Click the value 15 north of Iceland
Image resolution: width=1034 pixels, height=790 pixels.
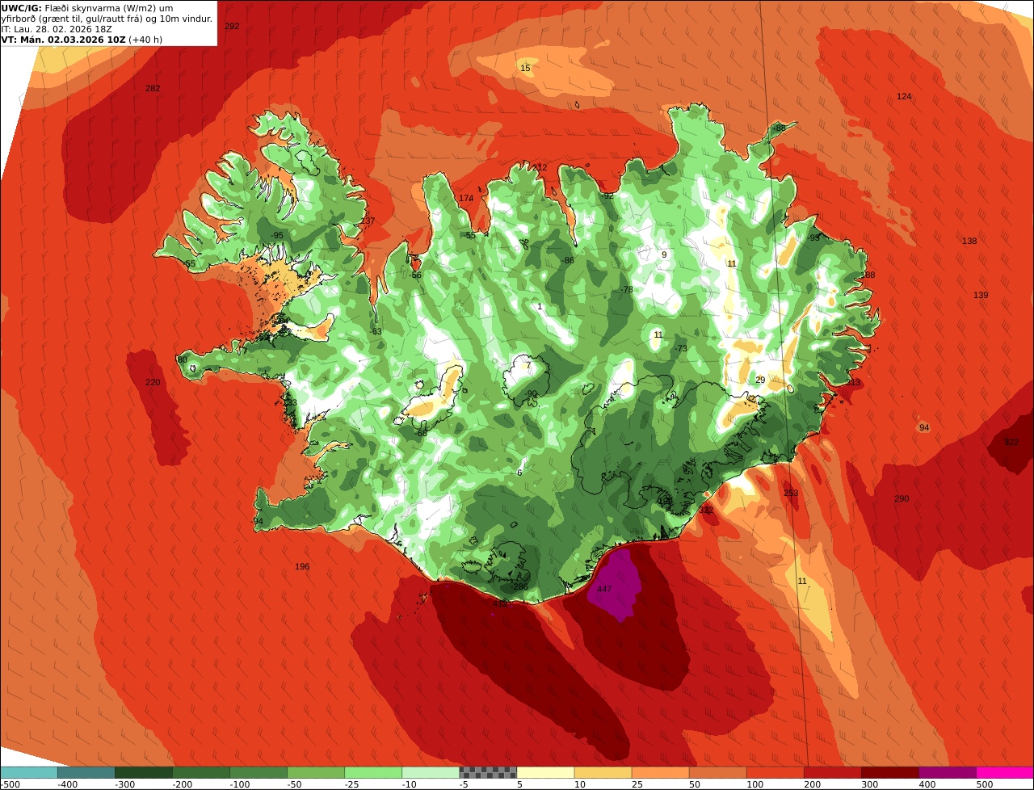point(525,69)
